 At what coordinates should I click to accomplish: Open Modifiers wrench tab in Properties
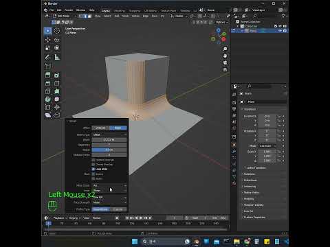click(x=234, y=152)
